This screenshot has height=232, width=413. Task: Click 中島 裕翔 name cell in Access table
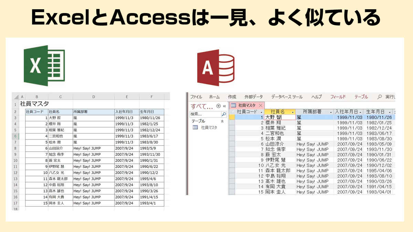coord(280,176)
